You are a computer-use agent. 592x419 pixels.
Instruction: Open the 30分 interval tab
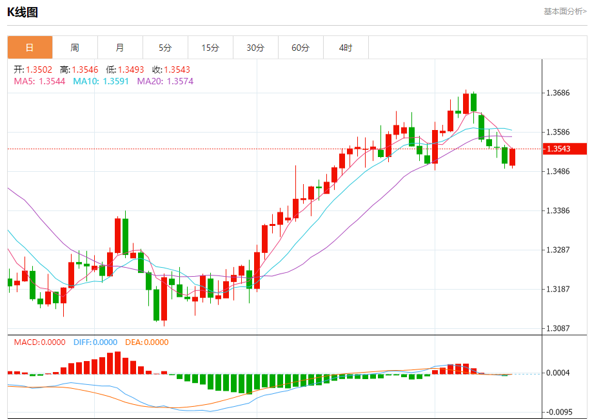[x=255, y=48]
